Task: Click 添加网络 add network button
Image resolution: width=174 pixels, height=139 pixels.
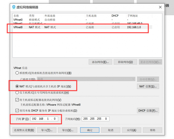Action: [100, 62]
